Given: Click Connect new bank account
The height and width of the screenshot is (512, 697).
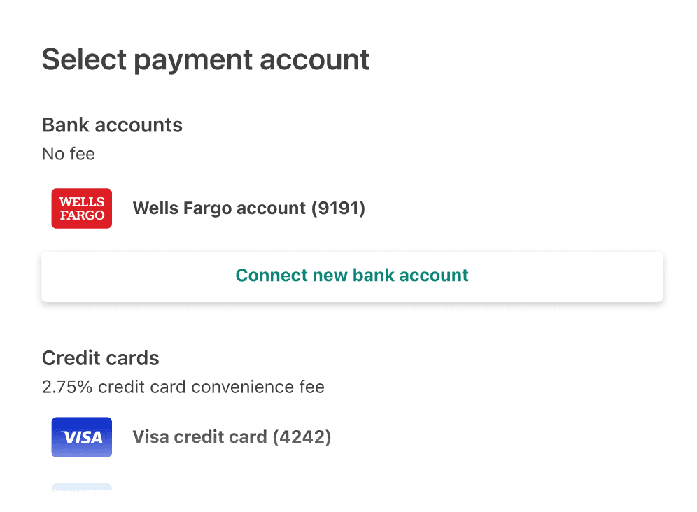Looking at the screenshot, I should (x=351, y=276).
